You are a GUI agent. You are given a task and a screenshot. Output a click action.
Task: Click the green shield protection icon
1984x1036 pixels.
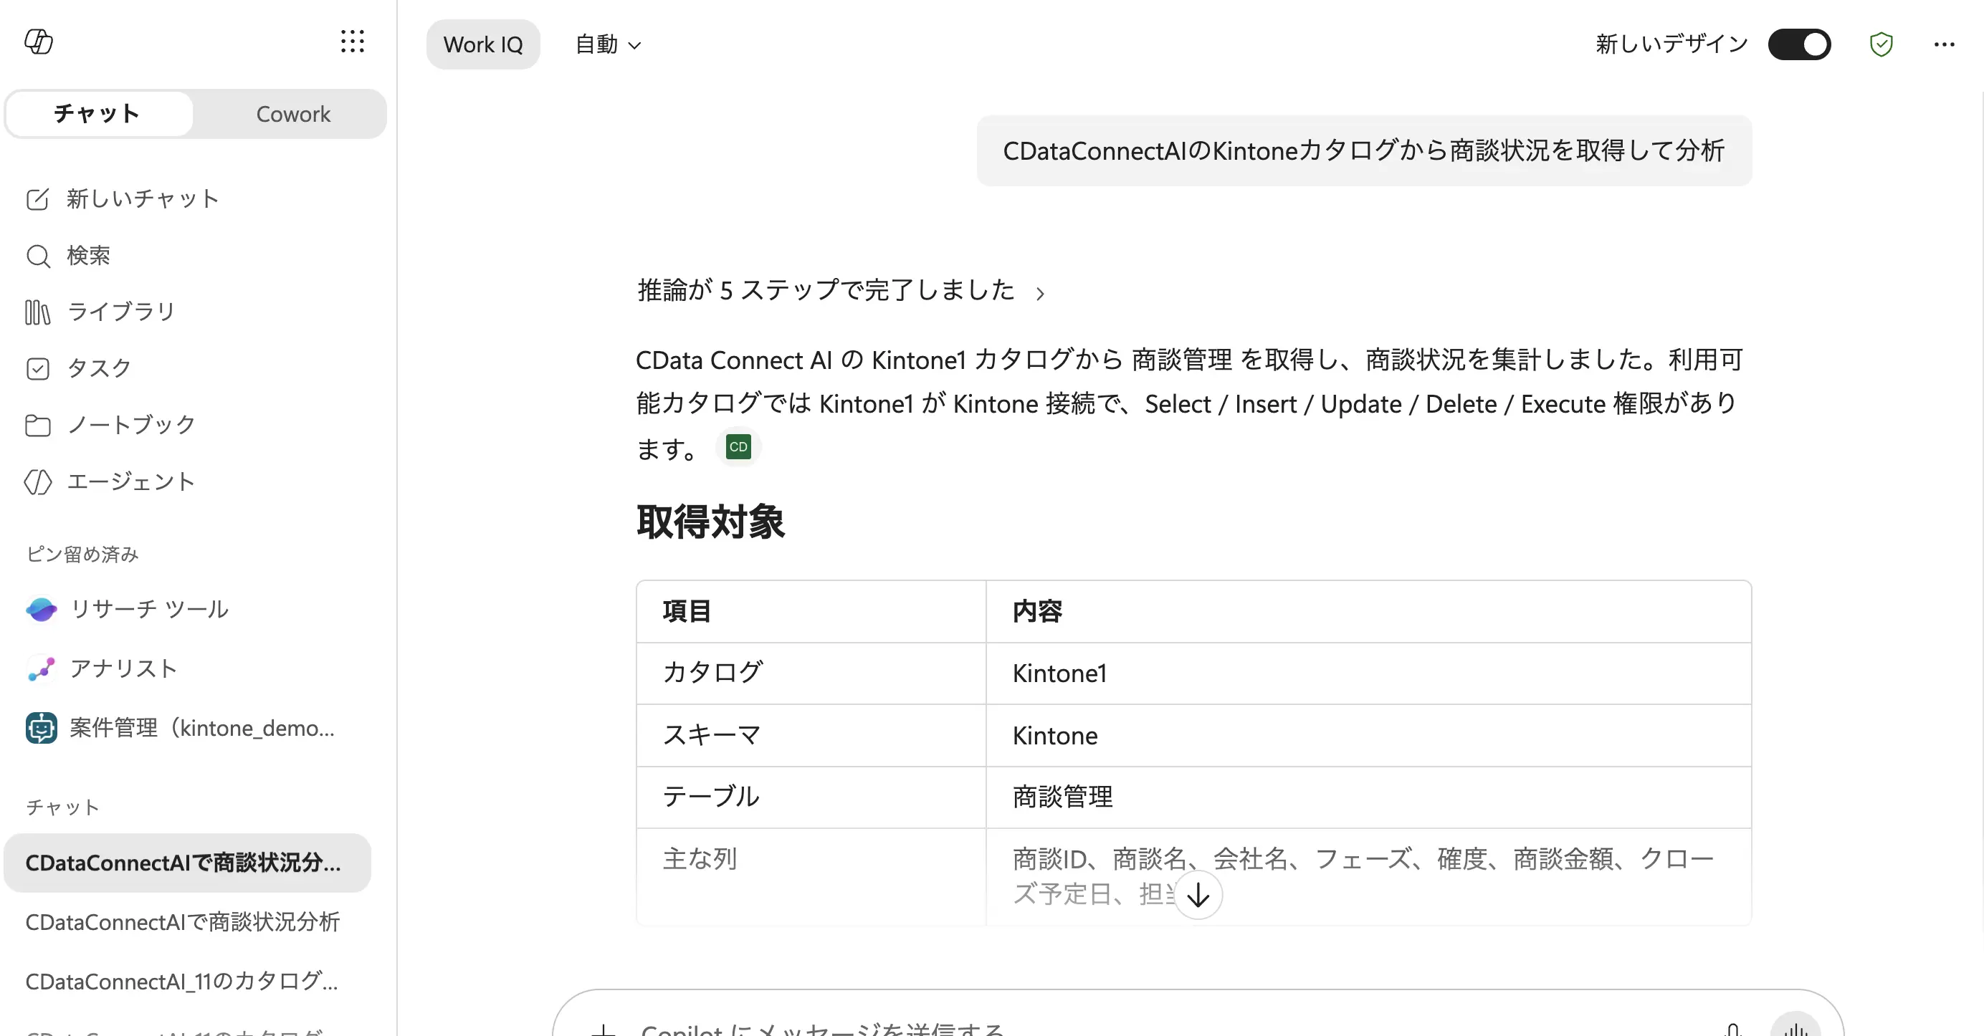pyautogui.click(x=1881, y=44)
